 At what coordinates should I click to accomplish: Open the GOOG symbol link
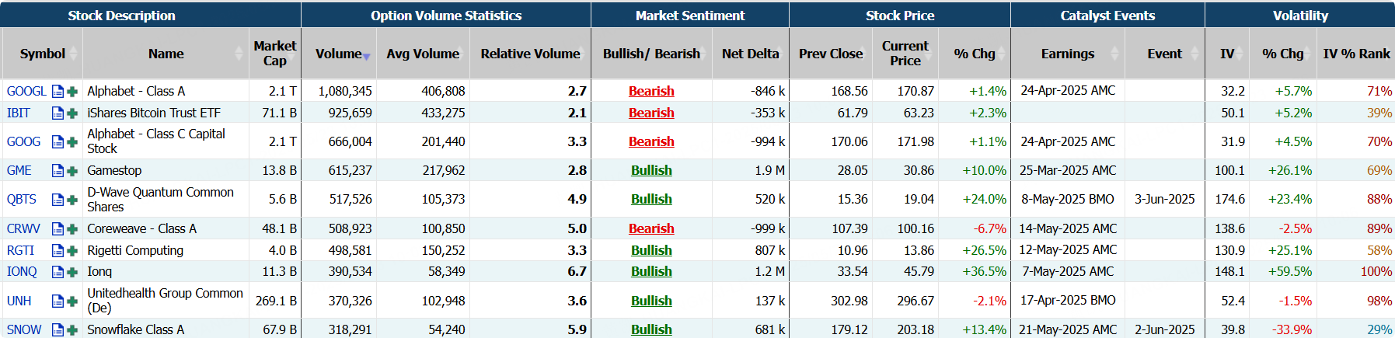(x=23, y=142)
